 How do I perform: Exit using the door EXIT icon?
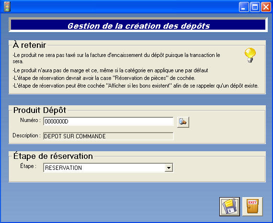point(252,207)
